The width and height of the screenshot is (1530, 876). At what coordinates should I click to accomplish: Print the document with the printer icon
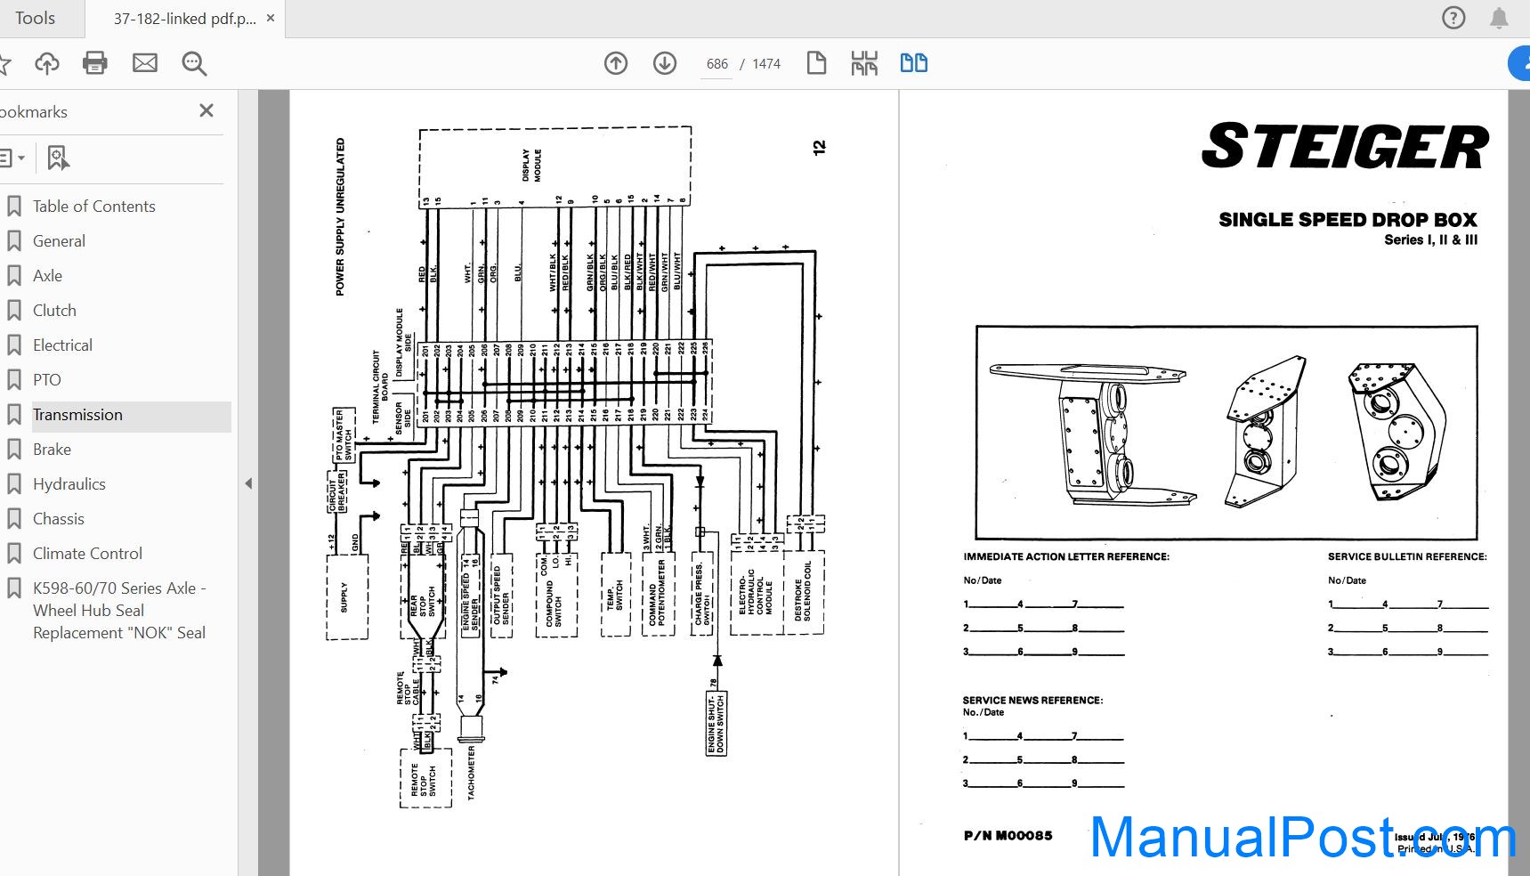coord(95,63)
